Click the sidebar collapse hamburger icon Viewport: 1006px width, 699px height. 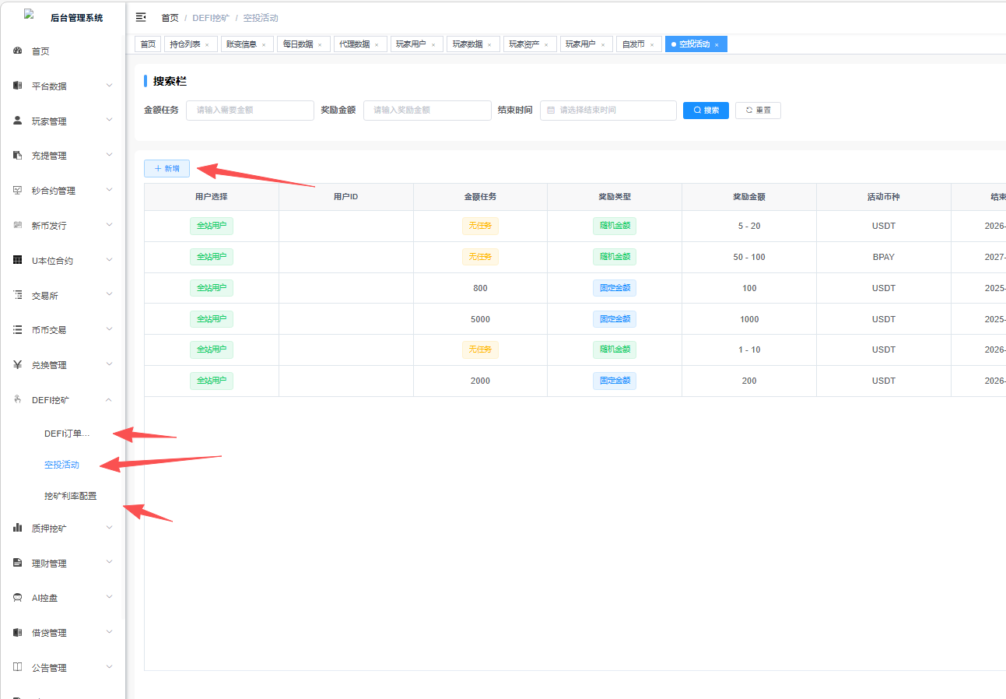[141, 17]
